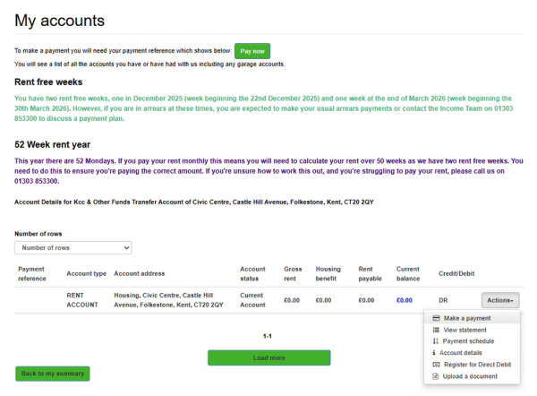Select Make a payment menu entry
This screenshot has width=537, height=396.
point(472,318)
